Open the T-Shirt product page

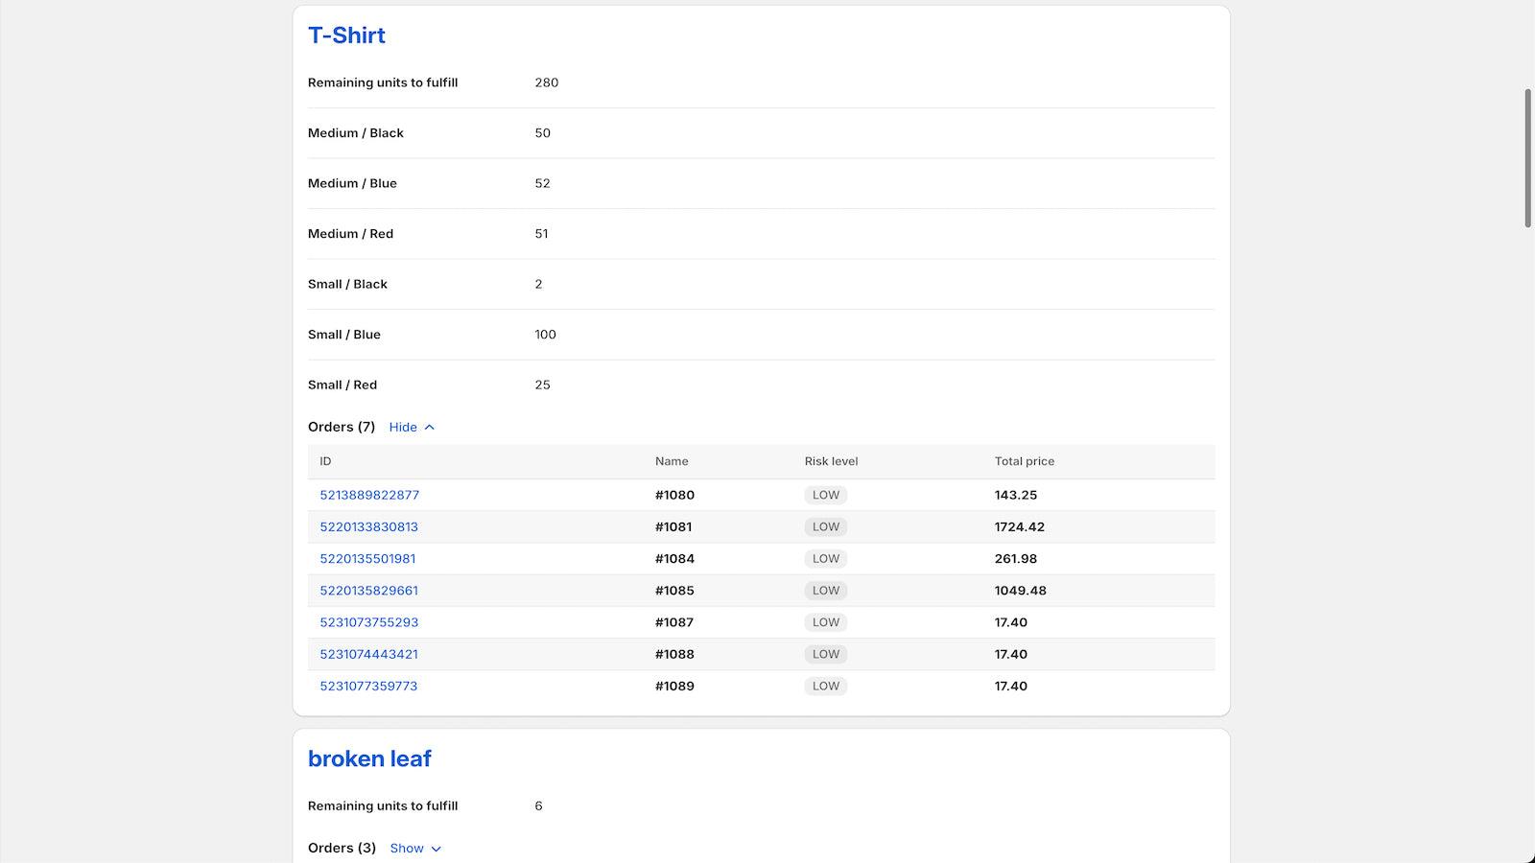[346, 35]
